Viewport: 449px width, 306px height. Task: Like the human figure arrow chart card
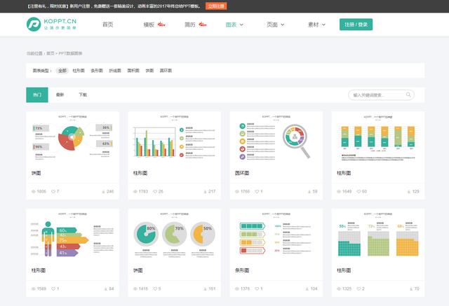pyautogui.click(x=53, y=289)
